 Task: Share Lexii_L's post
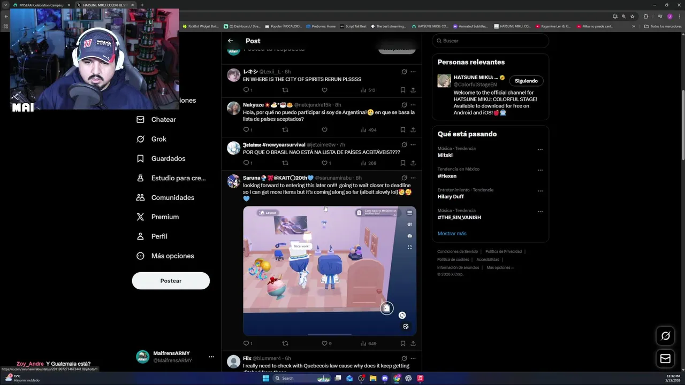[413, 90]
